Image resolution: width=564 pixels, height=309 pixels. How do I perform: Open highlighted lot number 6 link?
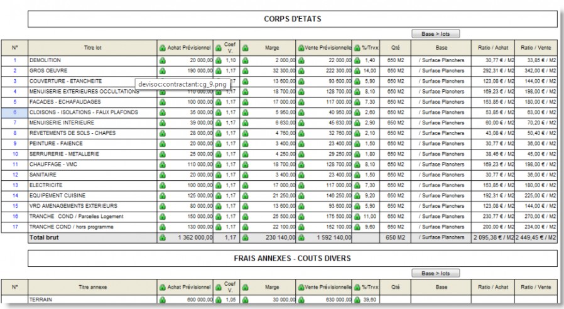14,112
